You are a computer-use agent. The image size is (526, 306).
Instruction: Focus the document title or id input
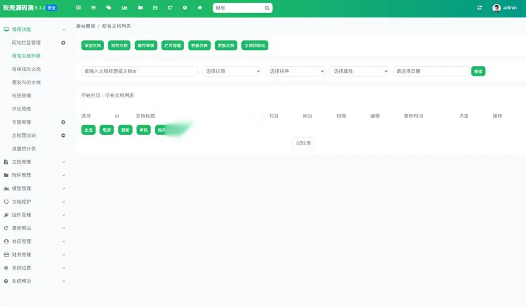pos(139,71)
